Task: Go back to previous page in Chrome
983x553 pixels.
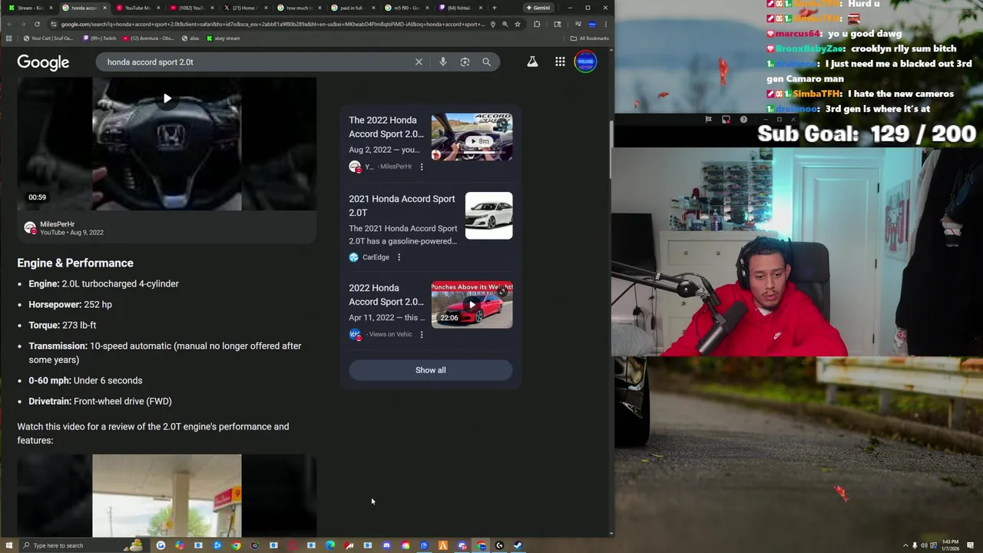Action: 8,24
